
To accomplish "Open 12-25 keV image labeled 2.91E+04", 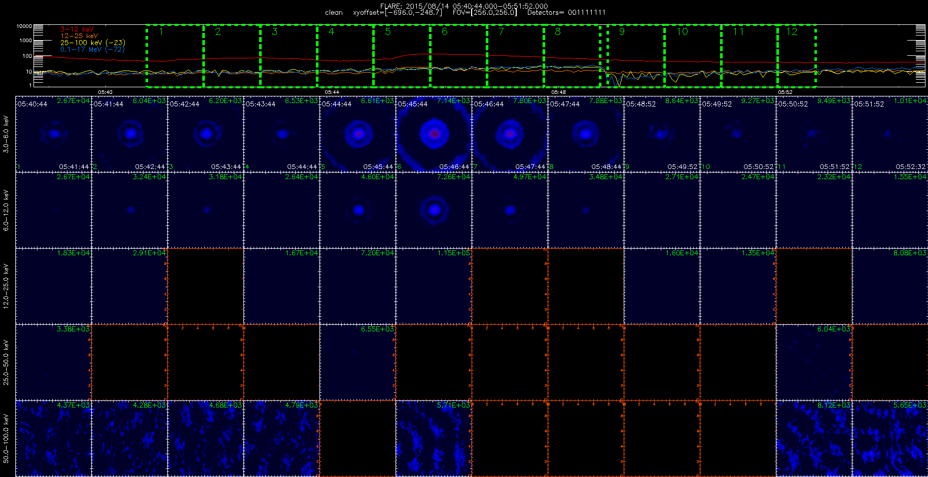I will coord(129,286).
